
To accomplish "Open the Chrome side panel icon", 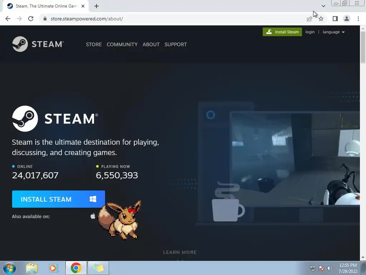I will [335, 19].
